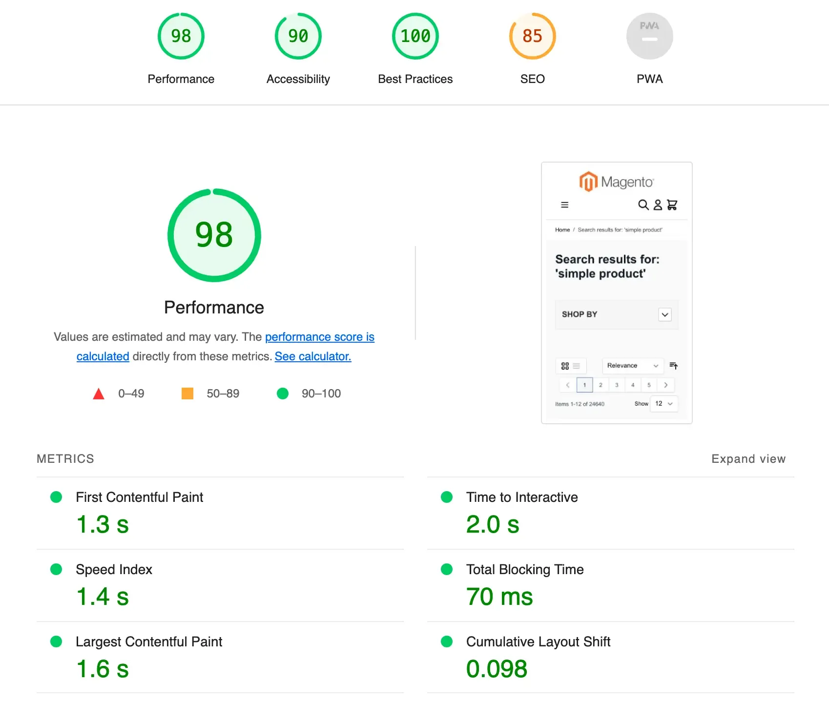Click the red triangle 0–49 legend icon
Screen dimensions: 829x703
(99, 393)
